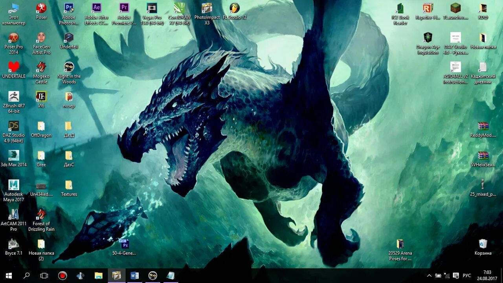Select the Poser desktop shortcut
The width and height of the screenshot is (503, 283).
(x=41, y=11)
